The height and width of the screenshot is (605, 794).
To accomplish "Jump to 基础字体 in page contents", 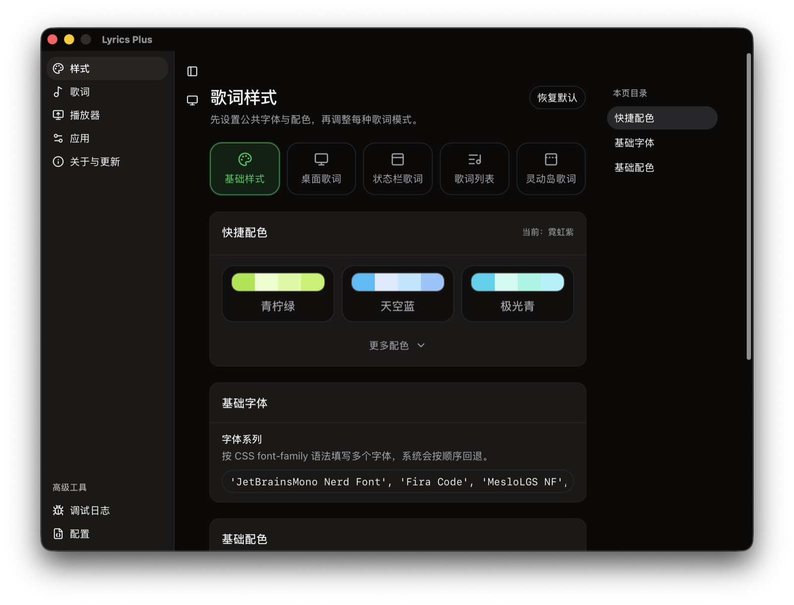I will (x=662, y=143).
